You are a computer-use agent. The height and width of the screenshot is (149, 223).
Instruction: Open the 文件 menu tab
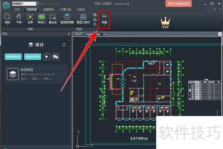(17, 9)
